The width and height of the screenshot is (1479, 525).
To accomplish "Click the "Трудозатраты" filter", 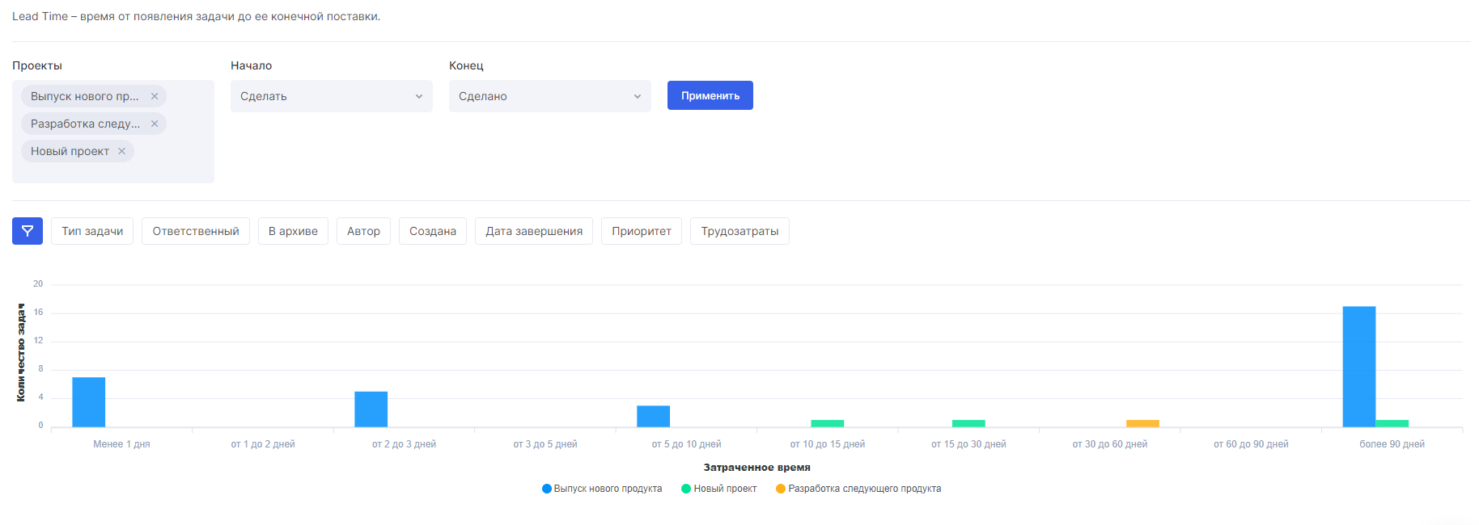I will tap(739, 231).
